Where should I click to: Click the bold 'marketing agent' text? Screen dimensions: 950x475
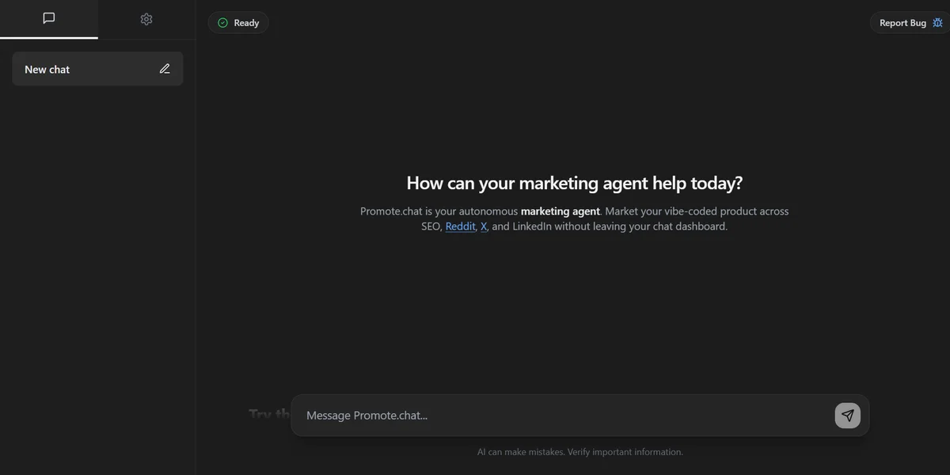point(560,211)
